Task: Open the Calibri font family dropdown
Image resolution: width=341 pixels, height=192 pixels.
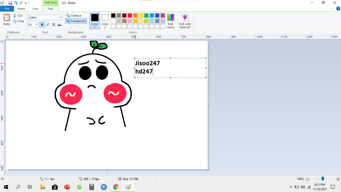Action: 61,17
